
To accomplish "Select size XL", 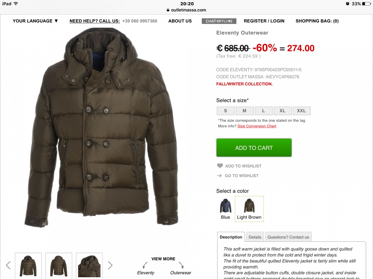I will (282, 111).
